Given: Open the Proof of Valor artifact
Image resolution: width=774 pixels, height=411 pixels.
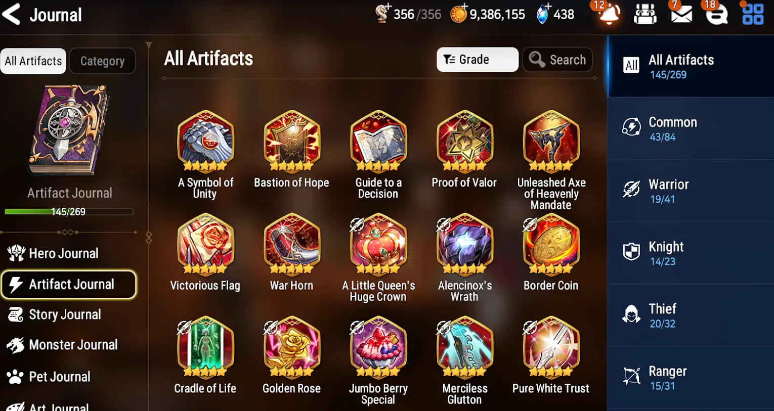Looking at the screenshot, I should click(x=464, y=150).
